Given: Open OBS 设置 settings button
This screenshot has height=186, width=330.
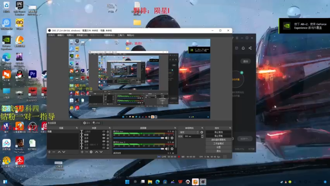Looking at the screenshot, I should coord(219,147).
